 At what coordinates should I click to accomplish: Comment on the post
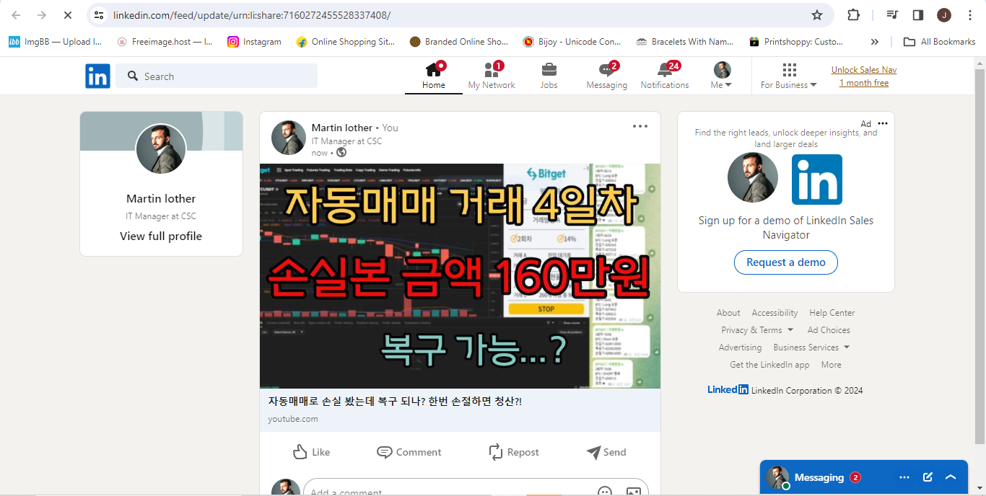(x=409, y=452)
